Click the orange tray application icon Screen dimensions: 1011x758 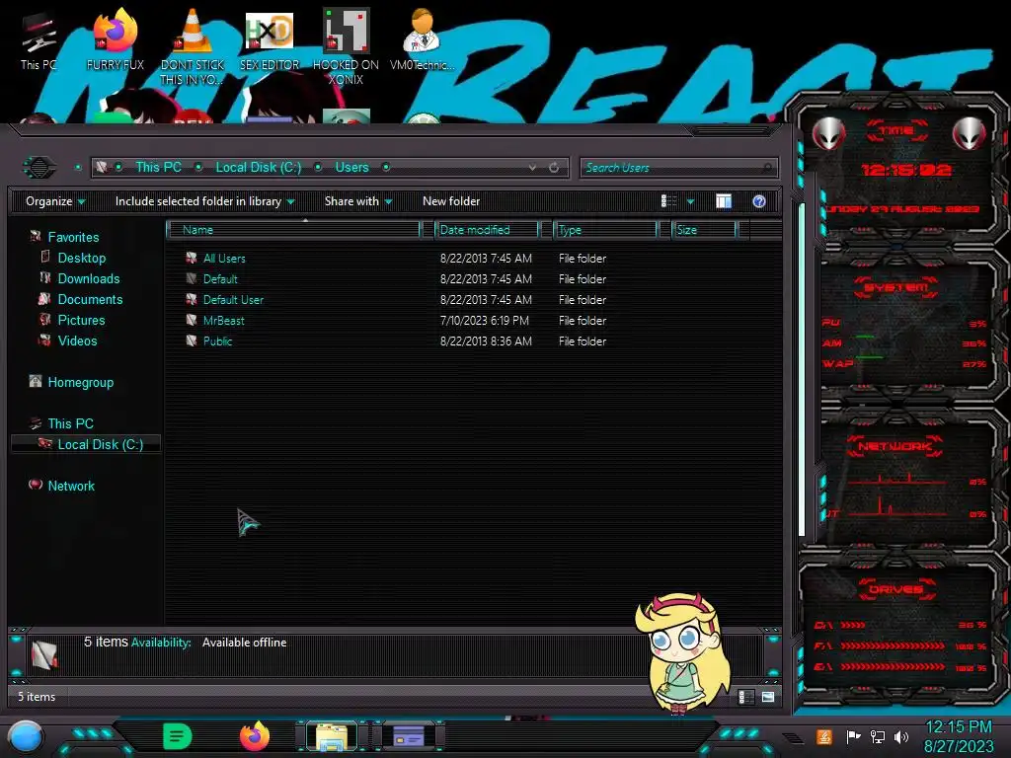tap(823, 736)
